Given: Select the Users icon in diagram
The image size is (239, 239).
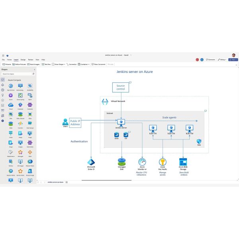Looking at the screenshot, I should point(65,122).
